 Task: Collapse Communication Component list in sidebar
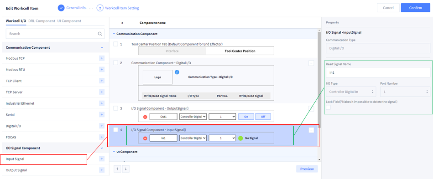[102, 48]
